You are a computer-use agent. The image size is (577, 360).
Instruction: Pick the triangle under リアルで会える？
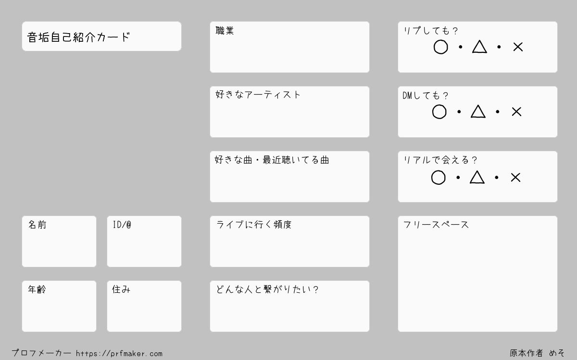pyautogui.click(x=477, y=177)
